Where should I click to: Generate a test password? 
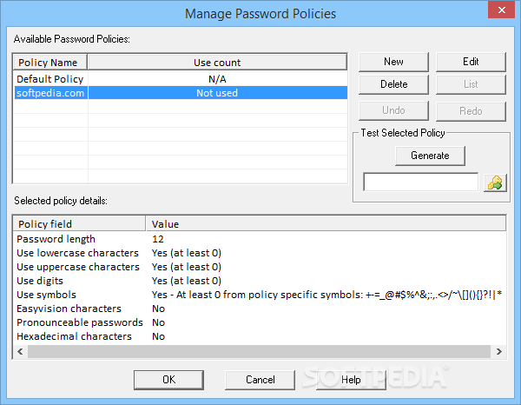[430, 156]
